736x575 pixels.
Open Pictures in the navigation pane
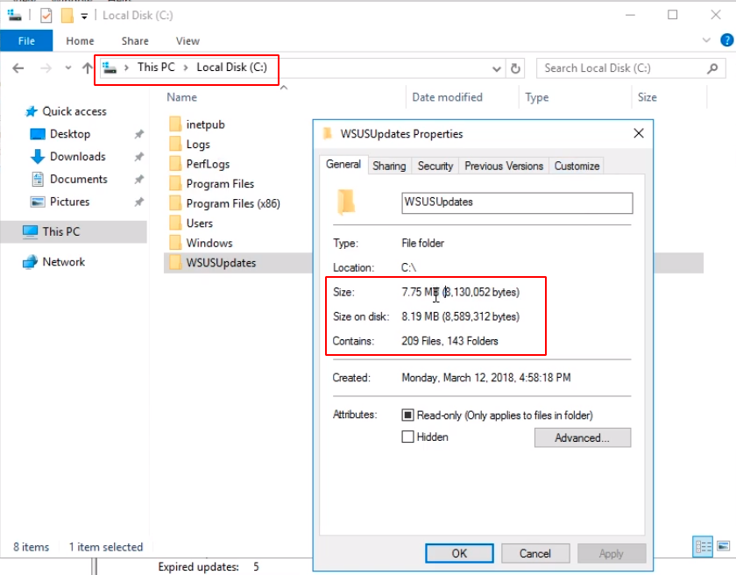(69, 202)
